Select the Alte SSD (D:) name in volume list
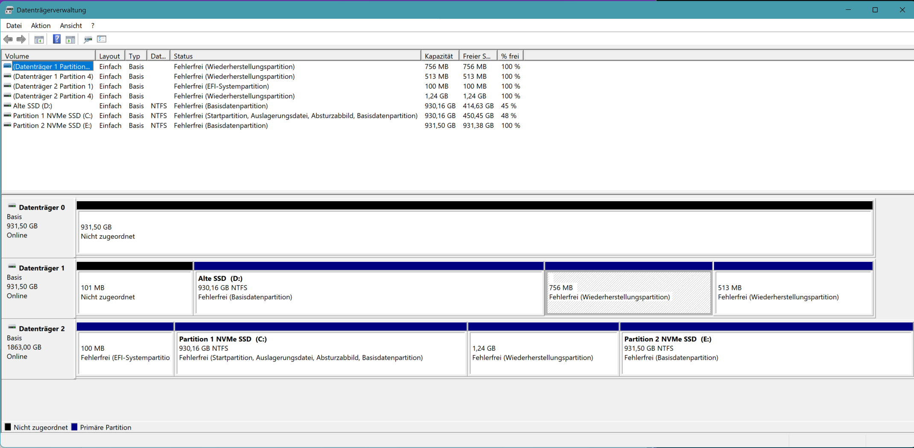Screen dimensions: 914x448 (x=32, y=106)
